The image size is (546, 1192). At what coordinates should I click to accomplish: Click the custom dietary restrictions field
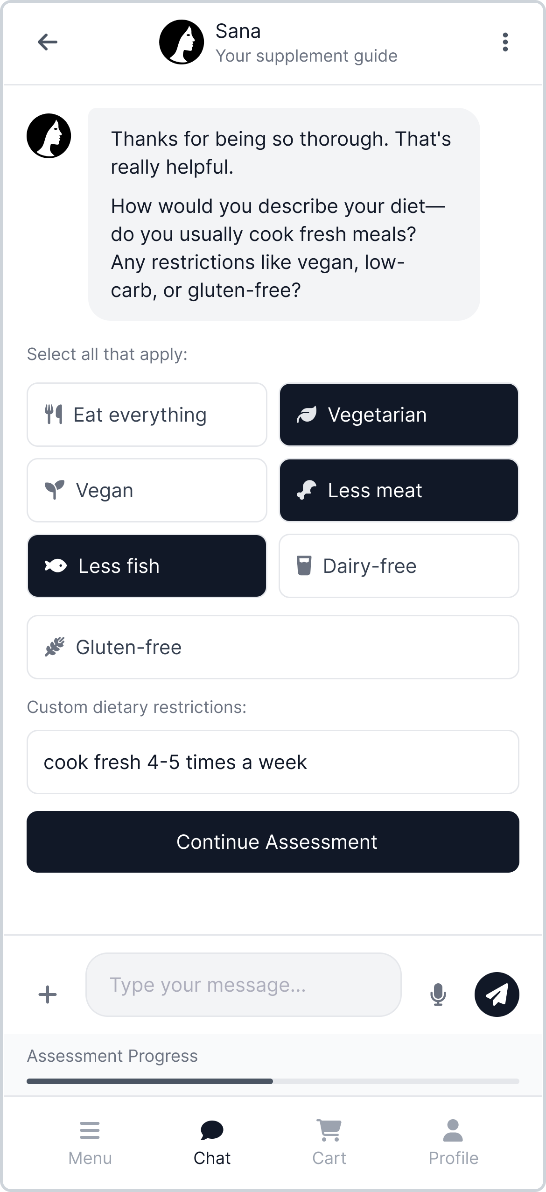[x=273, y=762]
